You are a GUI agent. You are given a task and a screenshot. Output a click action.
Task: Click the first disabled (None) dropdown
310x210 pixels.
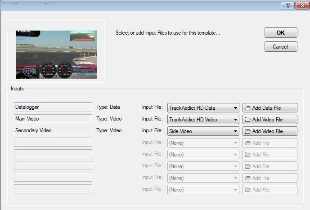(x=203, y=143)
